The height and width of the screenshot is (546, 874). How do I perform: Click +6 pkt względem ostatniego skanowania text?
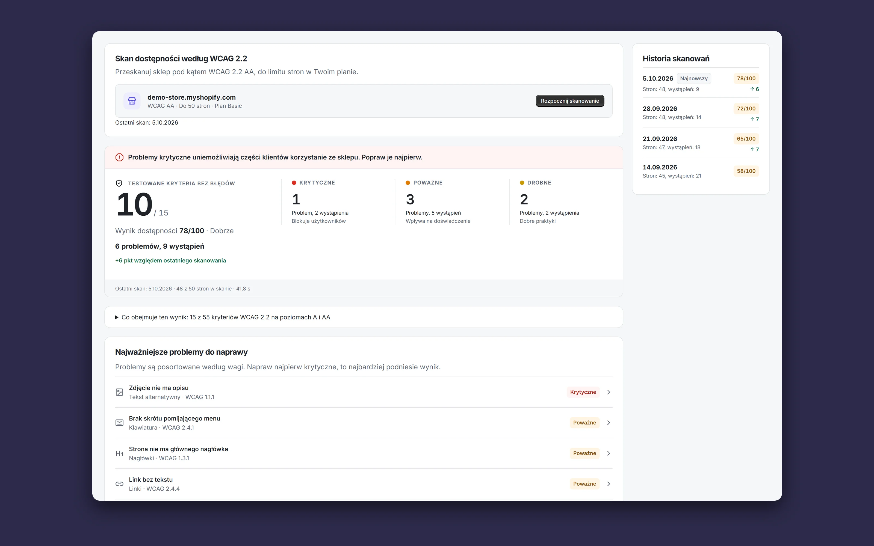(170, 260)
